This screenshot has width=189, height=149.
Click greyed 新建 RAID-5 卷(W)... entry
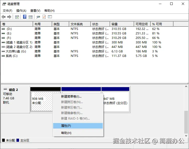coord(78,119)
